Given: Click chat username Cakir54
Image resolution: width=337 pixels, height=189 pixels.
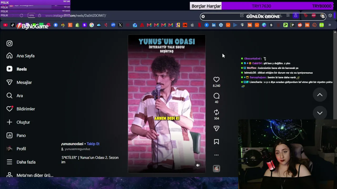Looking at the screenshot, I should (257, 63).
